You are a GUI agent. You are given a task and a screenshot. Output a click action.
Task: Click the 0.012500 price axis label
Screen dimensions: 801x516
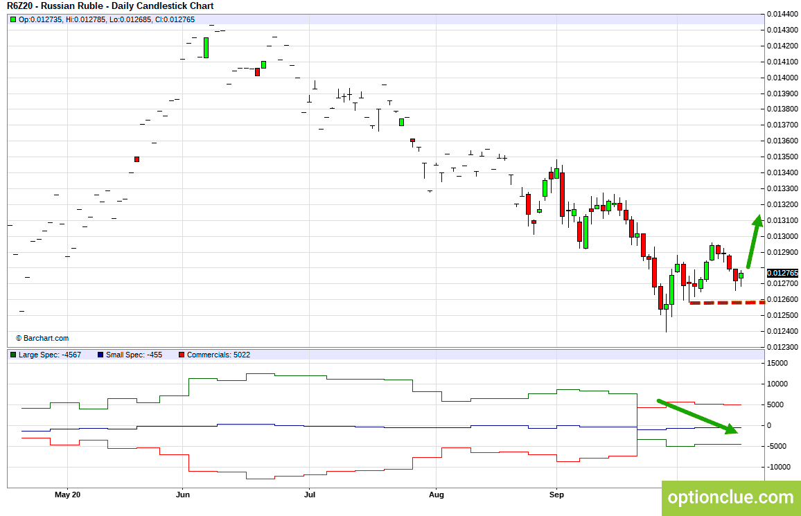[x=782, y=315]
